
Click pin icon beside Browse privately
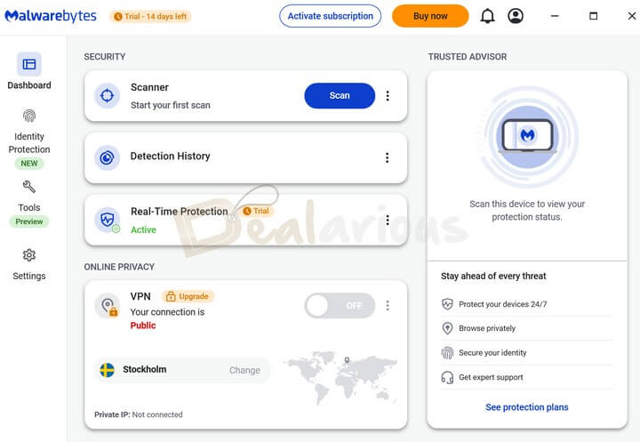(x=447, y=328)
